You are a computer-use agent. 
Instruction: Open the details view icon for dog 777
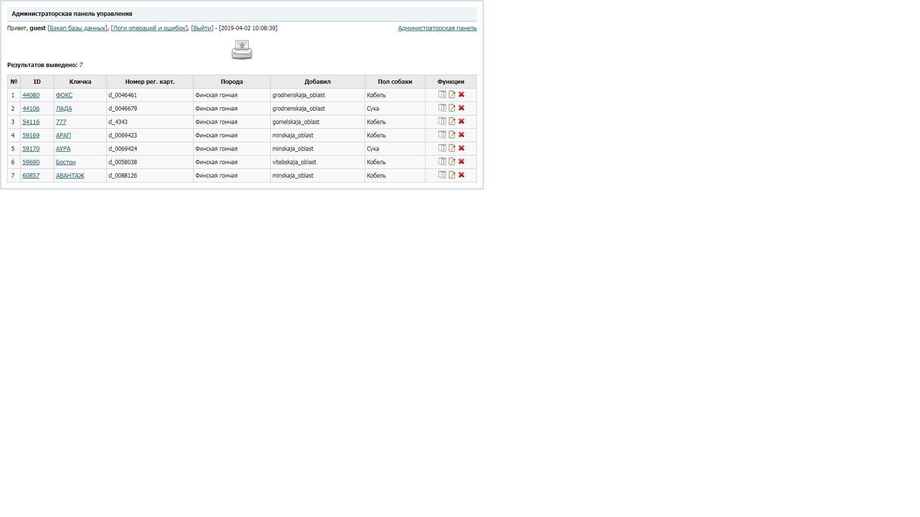[442, 122]
